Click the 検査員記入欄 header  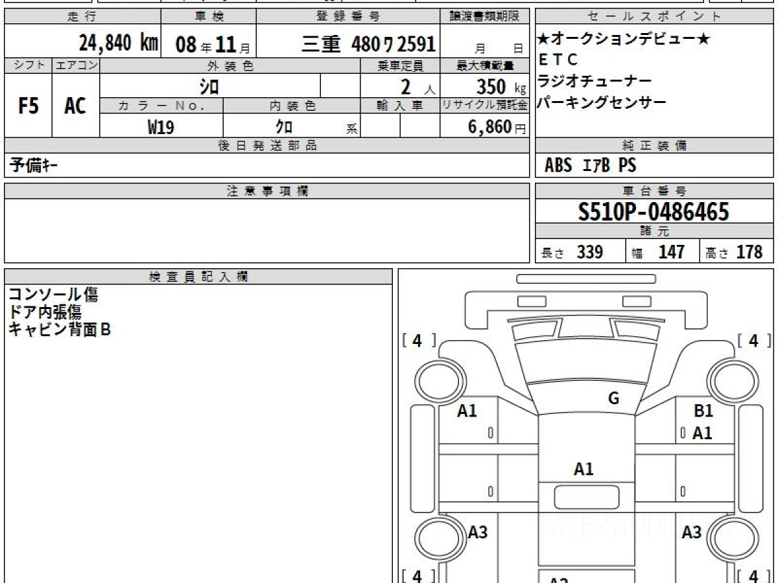198,277
